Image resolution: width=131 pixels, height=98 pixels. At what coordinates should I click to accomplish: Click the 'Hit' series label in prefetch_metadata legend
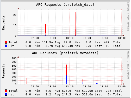click(x=11, y=94)
